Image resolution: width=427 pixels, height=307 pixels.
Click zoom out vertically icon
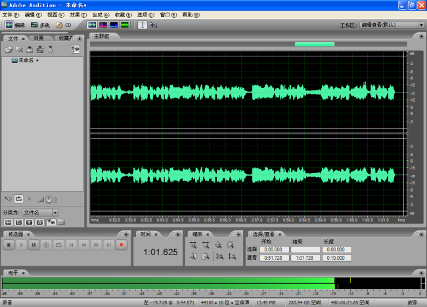(x=232, y=256)
